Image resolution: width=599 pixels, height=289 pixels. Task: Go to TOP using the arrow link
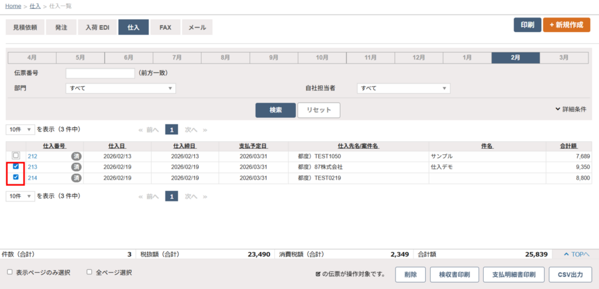tap(576, 255)
